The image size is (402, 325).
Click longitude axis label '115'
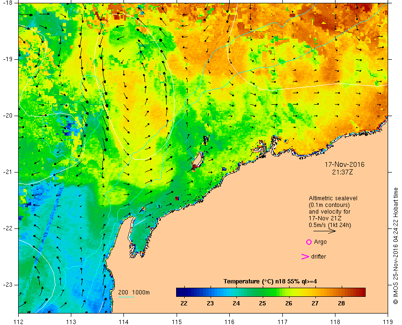coord(177,322)
